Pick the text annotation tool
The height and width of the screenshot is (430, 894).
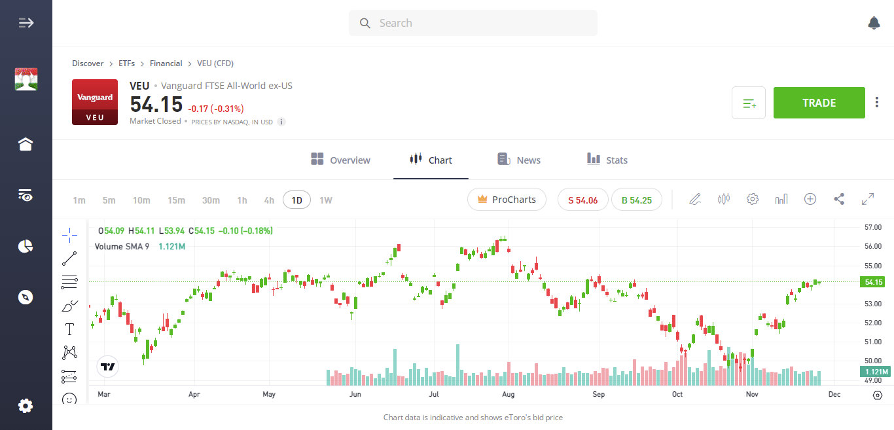pyautogui.click(x=69, y=329)
